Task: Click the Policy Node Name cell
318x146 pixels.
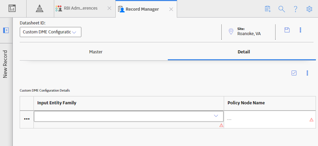Action: (x=270, y=119)
